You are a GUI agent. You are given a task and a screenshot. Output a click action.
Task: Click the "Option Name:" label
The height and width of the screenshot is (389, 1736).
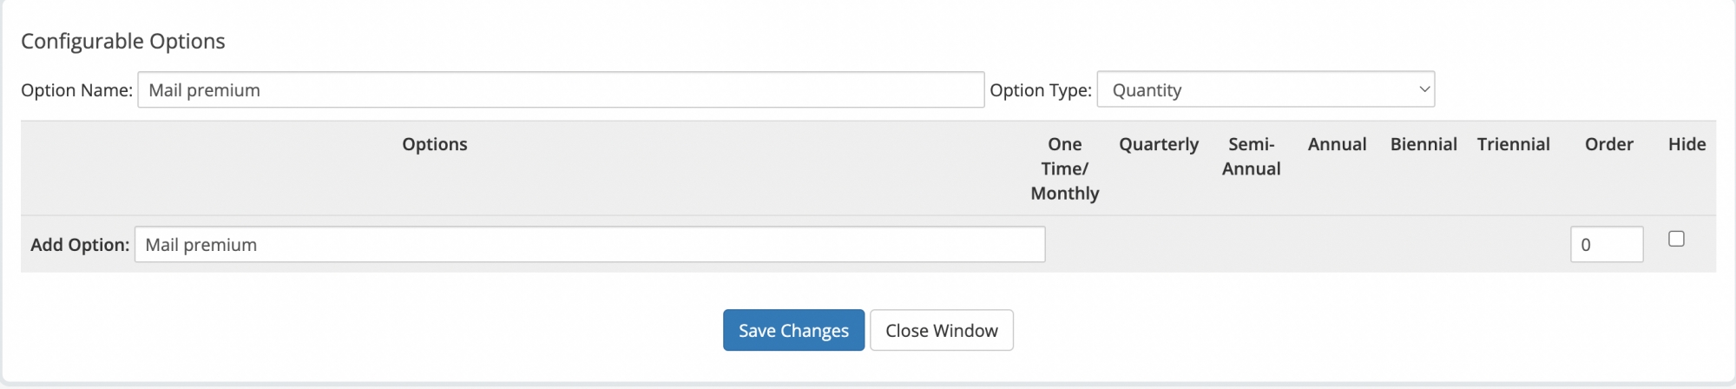pyautogui.click(x=76, y=90)
